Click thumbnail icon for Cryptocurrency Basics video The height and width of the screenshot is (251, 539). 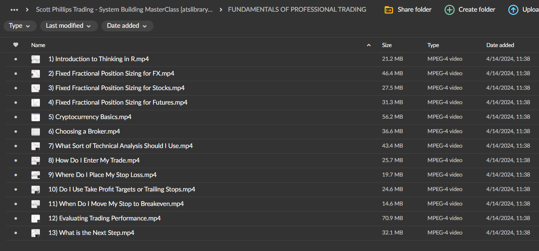[x=36, y=117]
